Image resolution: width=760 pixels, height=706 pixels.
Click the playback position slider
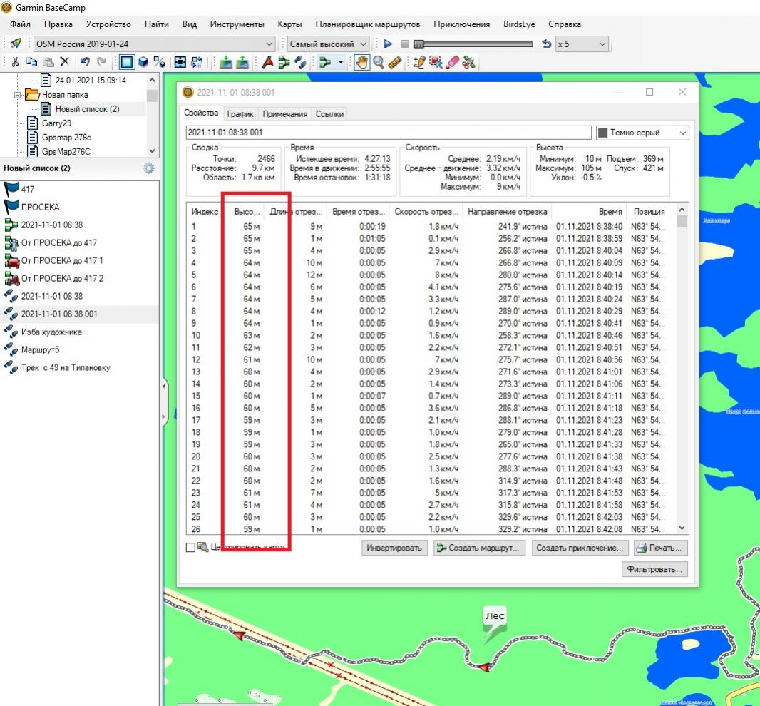pyautogui.click(x=473, y=44)
